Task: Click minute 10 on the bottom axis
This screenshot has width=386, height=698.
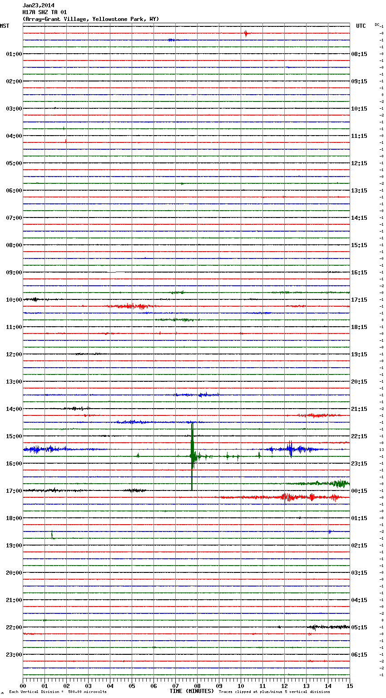Action: coord(241,686)
